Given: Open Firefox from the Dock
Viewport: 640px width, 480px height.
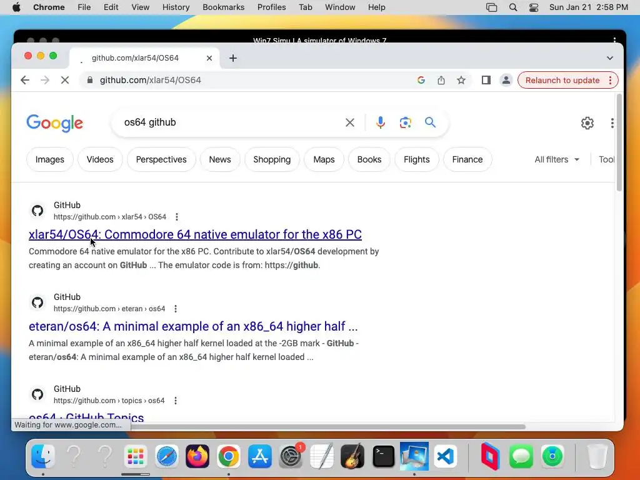Looking at the screenshot, I should click(197, 456).
